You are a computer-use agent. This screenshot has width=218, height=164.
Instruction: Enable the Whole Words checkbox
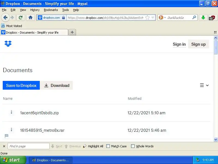[x=133, y=146]
